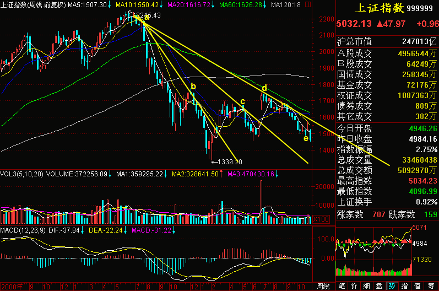
Task: Select the 盘 tab
Action: 379,286
